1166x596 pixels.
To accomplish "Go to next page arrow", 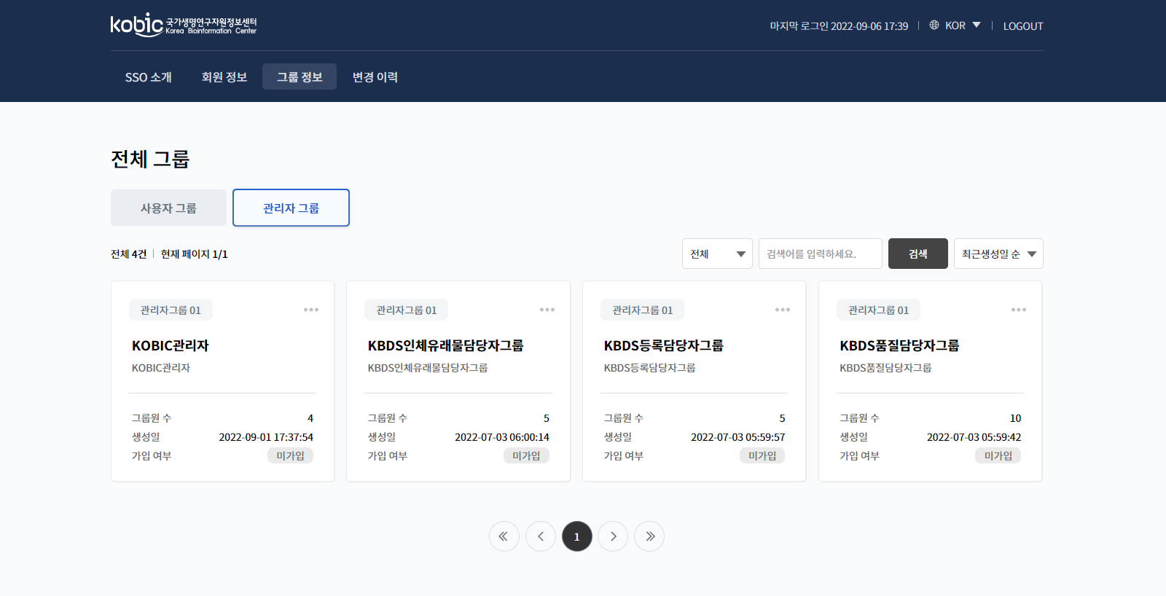I will [x=613, y=536].
